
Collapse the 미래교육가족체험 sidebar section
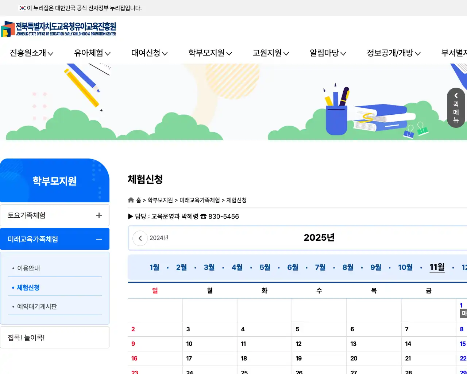click(x=99, y=239)
